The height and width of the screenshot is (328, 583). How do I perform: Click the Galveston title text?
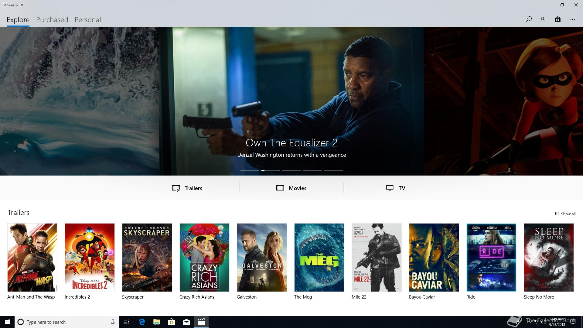tap(247, 297)
